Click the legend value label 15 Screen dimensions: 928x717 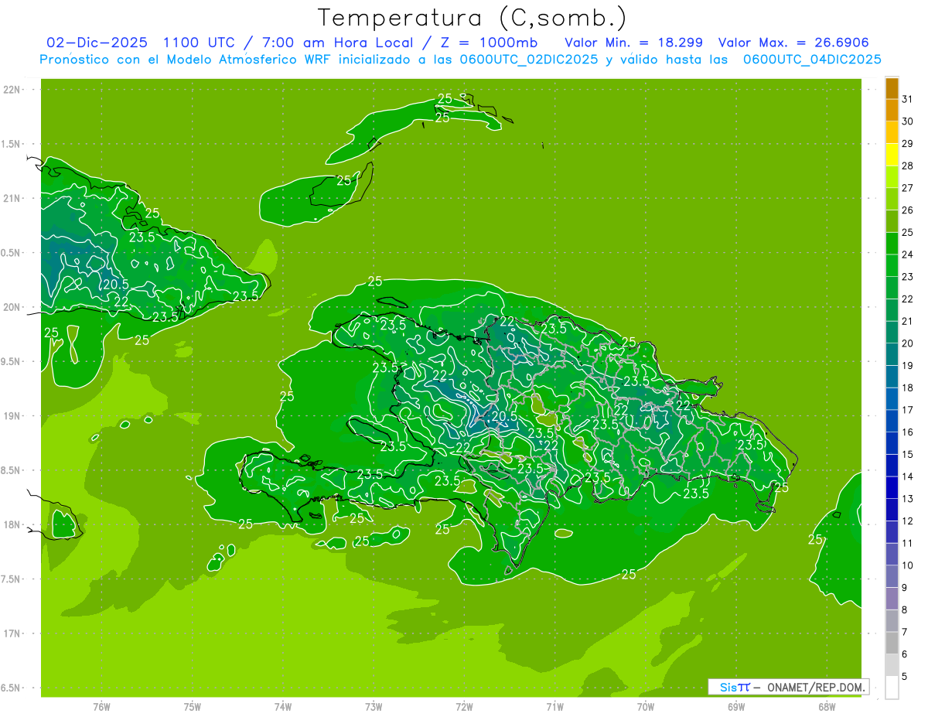907,454
